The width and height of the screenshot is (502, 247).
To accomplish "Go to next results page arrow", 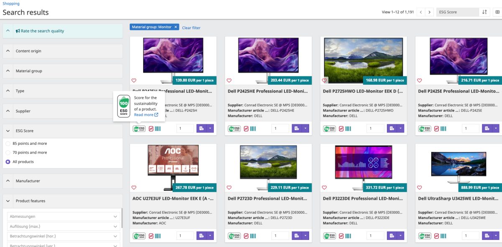I will click(429, 12).
